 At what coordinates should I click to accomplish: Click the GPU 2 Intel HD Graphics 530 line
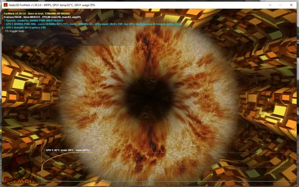tap(30, 27)
